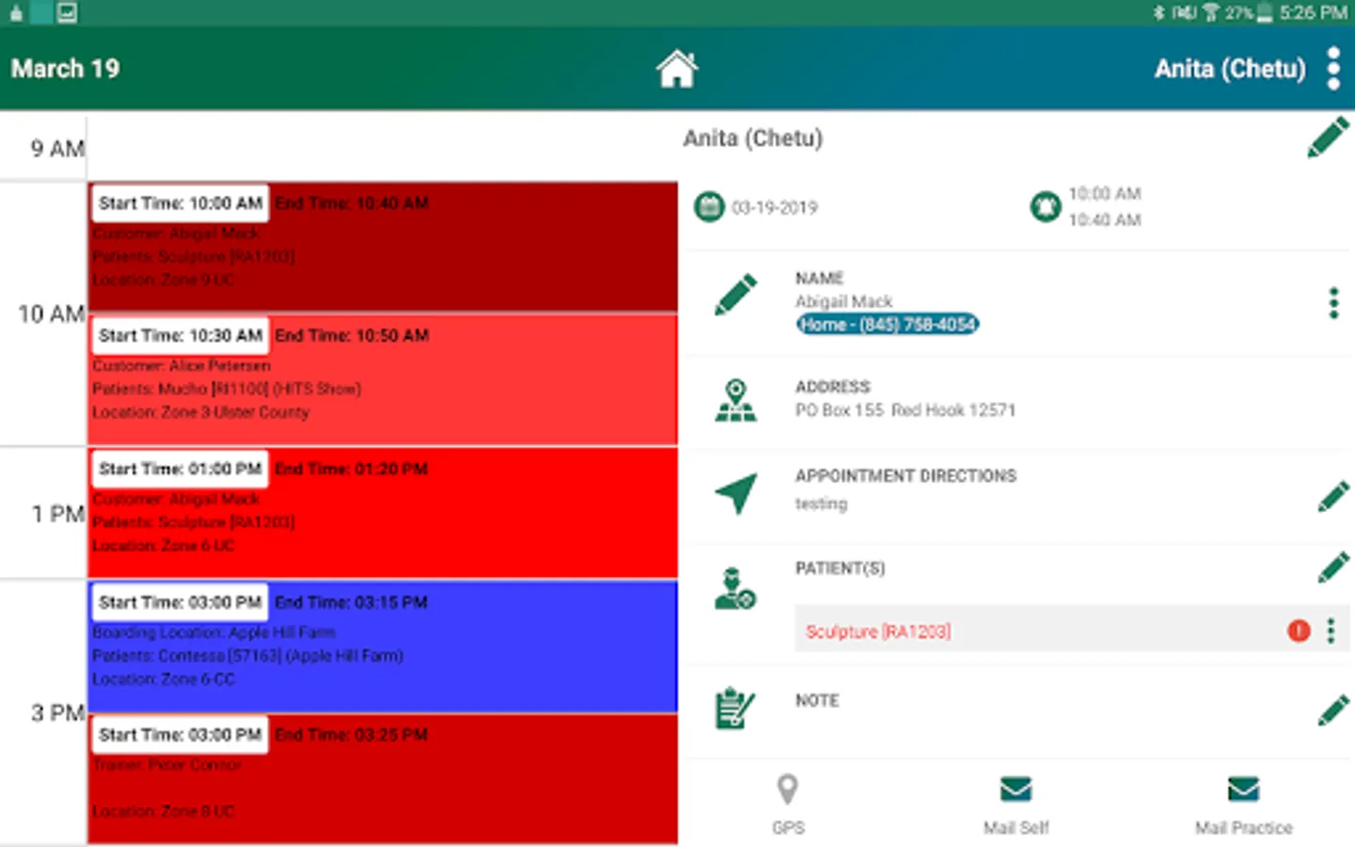Tap the clock icon beside 10:00 AM
Screen dimensions: 1355x847
[x=1044, y=206]
